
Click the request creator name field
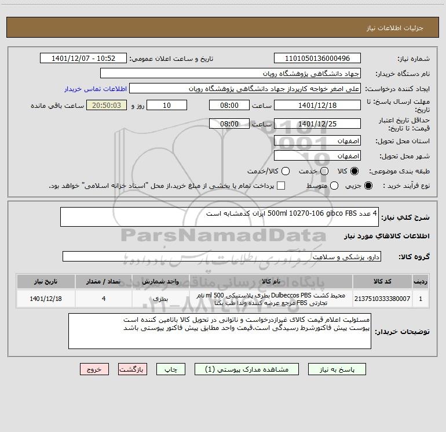tap(245, 89)
